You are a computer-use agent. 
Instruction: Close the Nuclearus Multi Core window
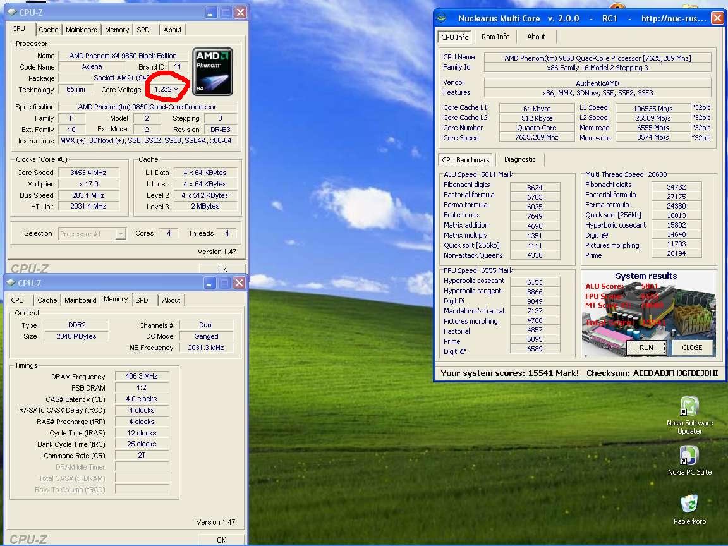pos(717,18)
